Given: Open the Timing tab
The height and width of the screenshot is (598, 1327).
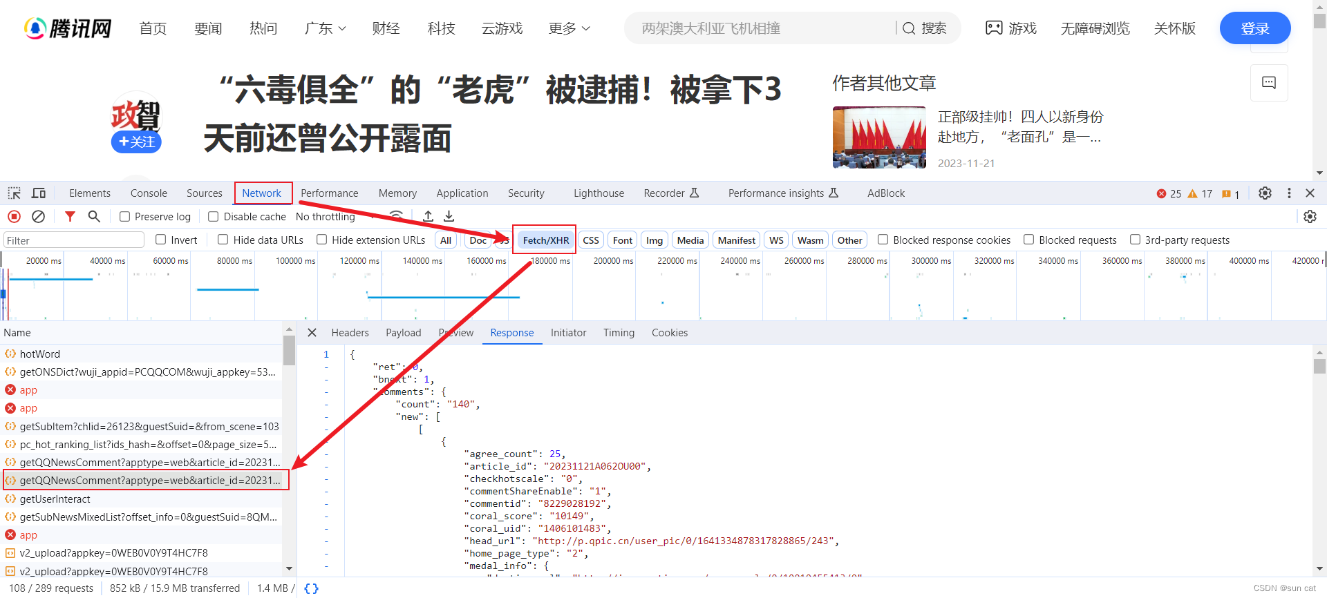Looking at the screenshot, I should click(619, 333).
